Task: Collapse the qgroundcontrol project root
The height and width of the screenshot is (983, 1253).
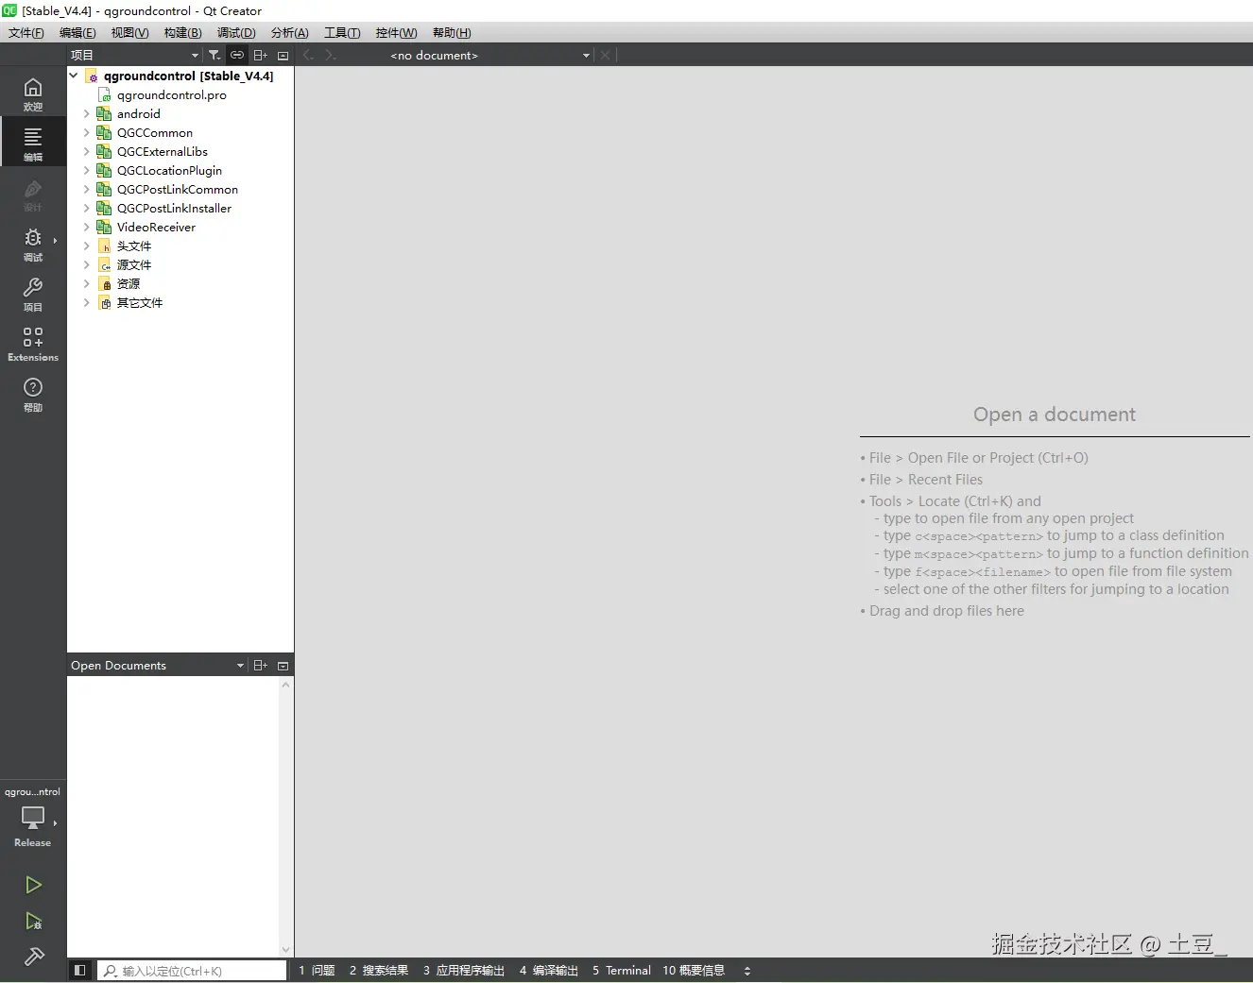Action: 74,76
